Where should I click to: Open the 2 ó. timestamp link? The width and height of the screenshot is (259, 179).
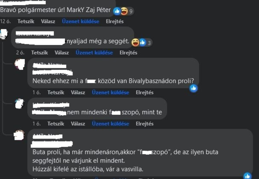point(20,53)
